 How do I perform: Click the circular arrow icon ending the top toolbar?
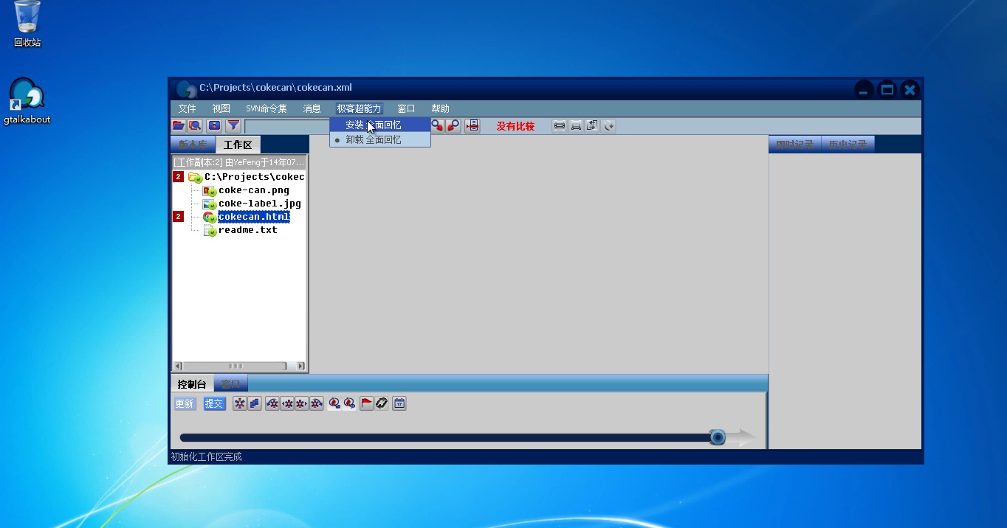(608, 126)
